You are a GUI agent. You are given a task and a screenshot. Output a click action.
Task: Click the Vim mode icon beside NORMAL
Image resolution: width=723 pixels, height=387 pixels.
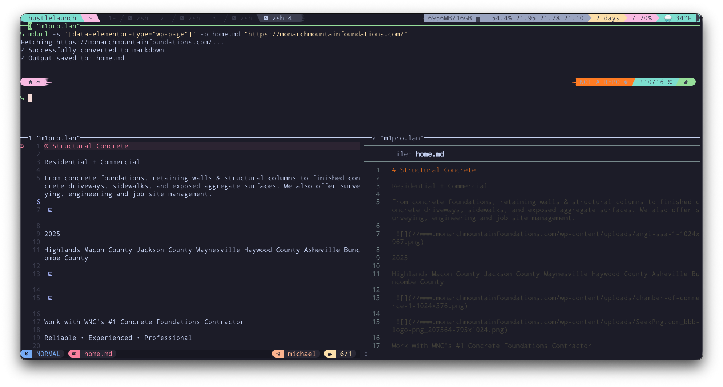click(x=27, y=354)
